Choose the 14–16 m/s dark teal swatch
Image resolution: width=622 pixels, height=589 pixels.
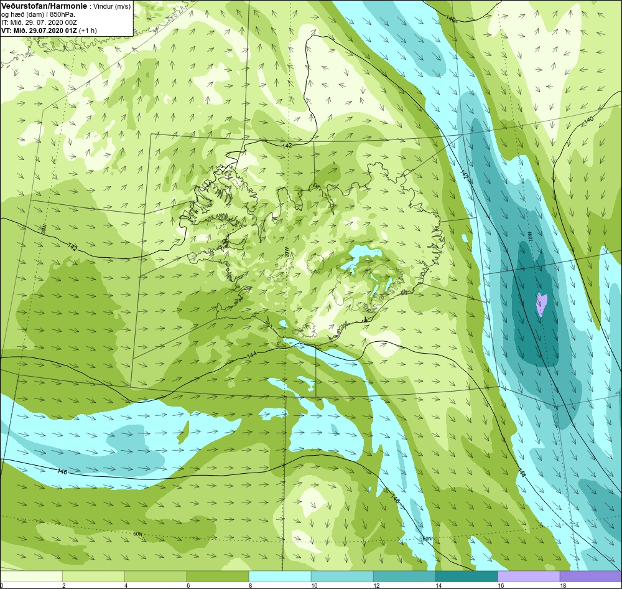tap(466, 576)
